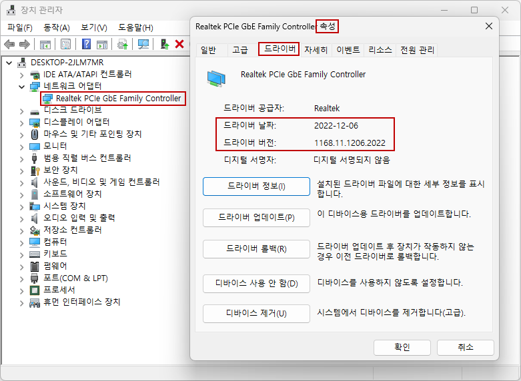Image resolution: width=521 pixels, height=381 pixels.
Task: Collapse the DESKTOP-2JLM7MR root node
Action: pos(9,63)
